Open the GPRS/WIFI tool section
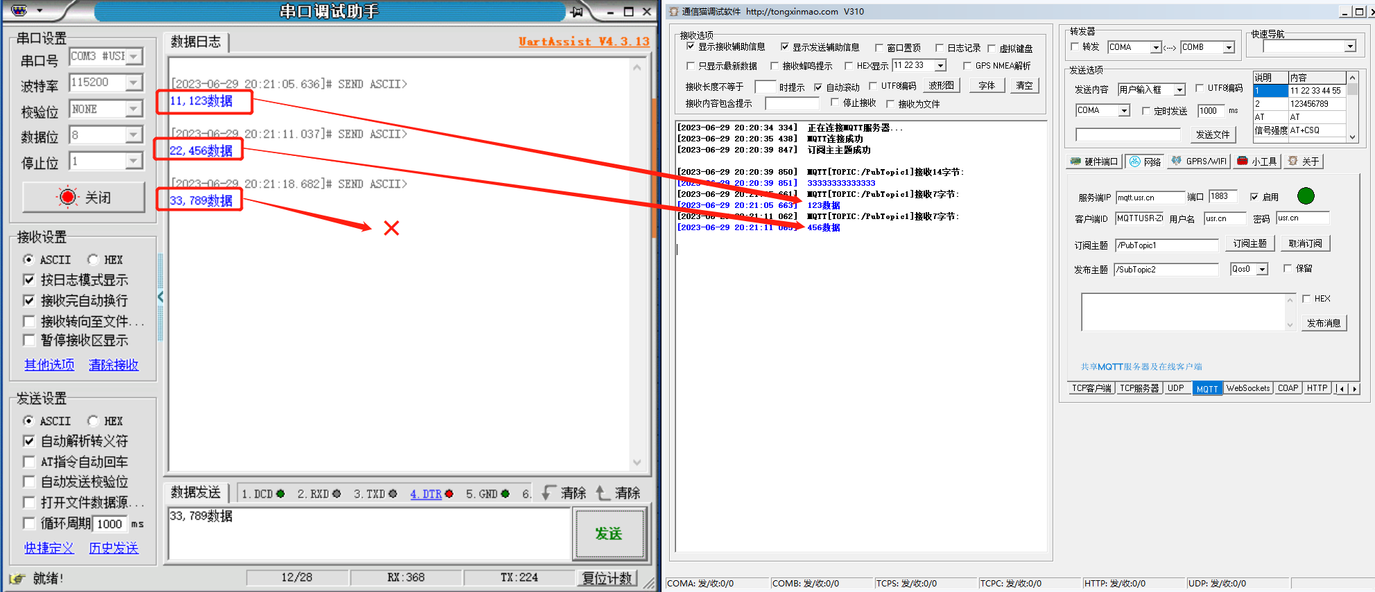 click(x=1199, y=162)
